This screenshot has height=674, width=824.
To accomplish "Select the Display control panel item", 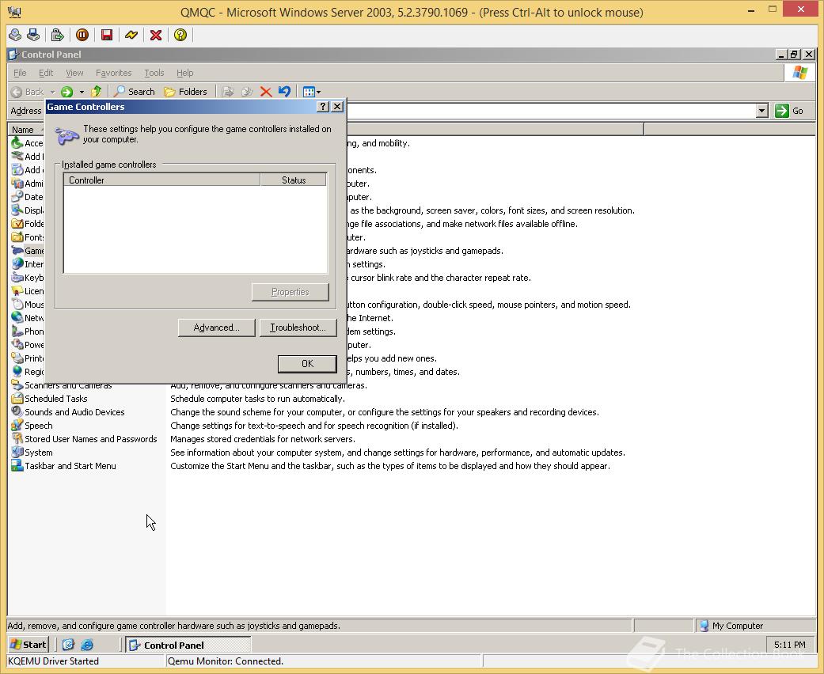I will pos(28,210).
